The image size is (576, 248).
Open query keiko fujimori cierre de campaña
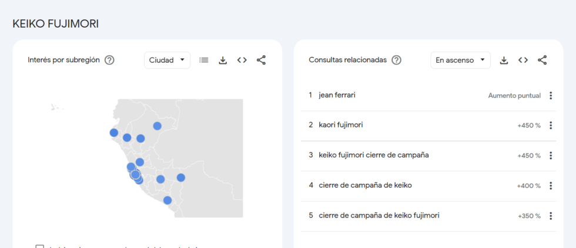click(x=374, y=155)
